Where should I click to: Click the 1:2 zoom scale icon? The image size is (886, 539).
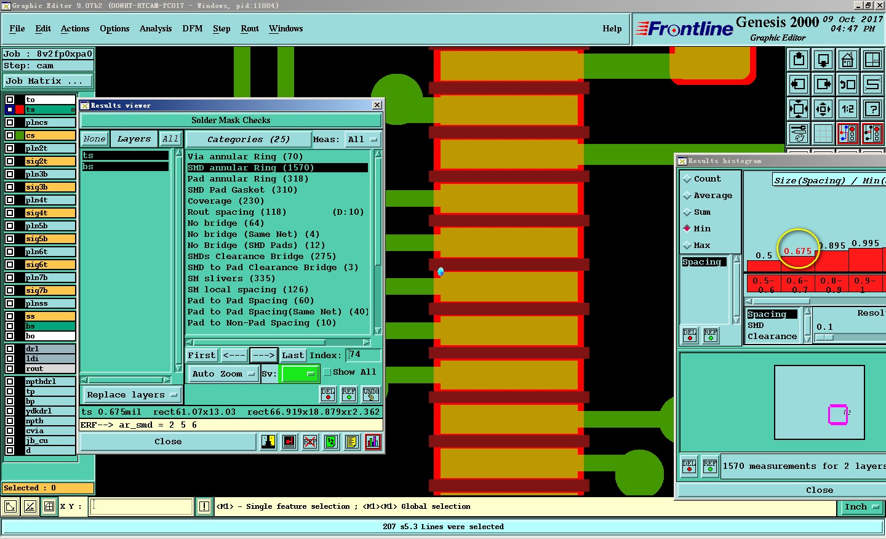coord(847,110)
